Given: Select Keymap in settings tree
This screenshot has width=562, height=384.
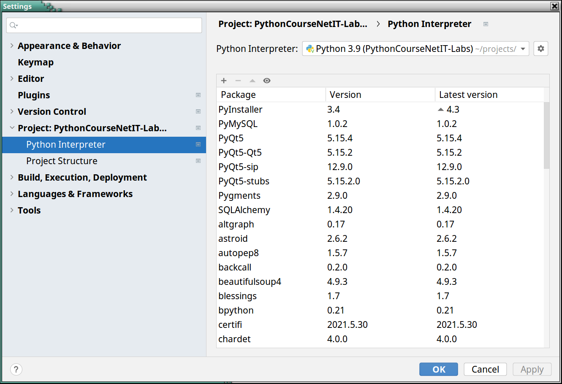Looking at the screenshot, I should click(35, 62).
